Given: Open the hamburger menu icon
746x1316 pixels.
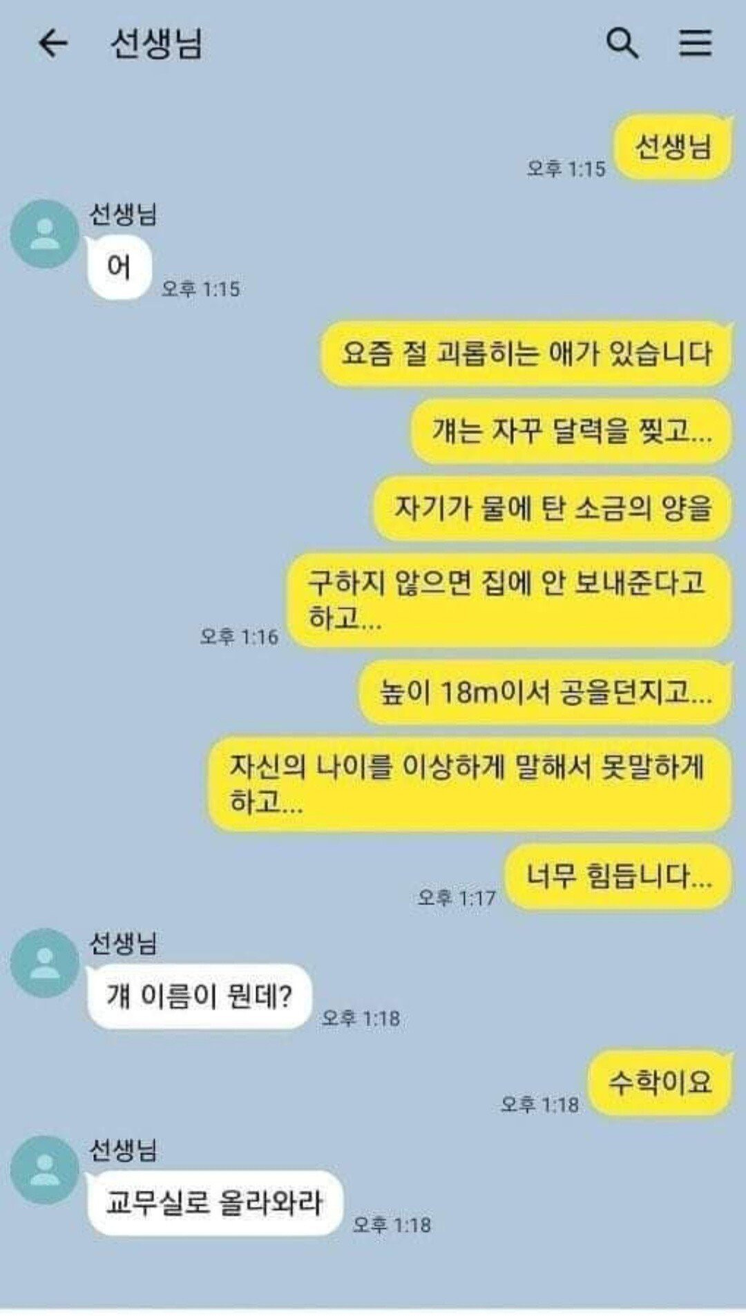Looking at the screenshot, I should 694,43.
